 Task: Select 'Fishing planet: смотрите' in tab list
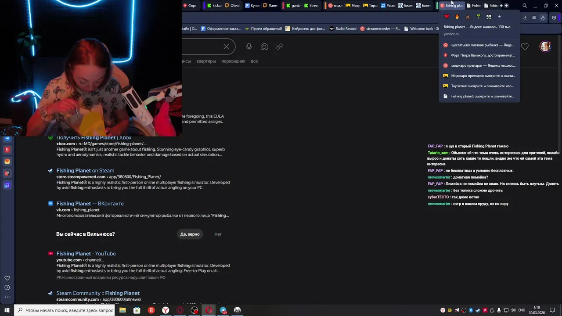point(479,96)
